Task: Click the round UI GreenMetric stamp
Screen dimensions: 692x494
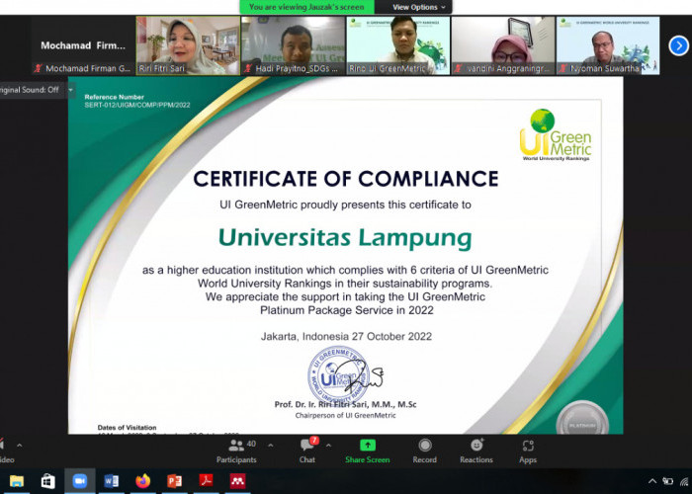Action: [339, 375]
